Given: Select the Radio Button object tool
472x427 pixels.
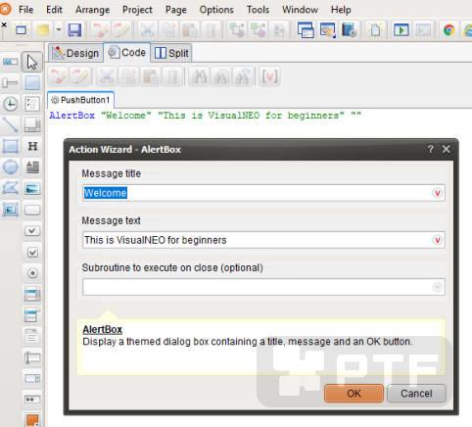Looking at the screenshot, I should (32, 273).
